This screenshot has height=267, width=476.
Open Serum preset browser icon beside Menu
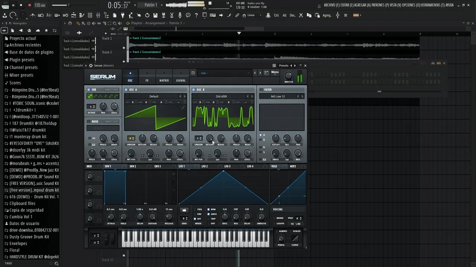coord(266,73)
